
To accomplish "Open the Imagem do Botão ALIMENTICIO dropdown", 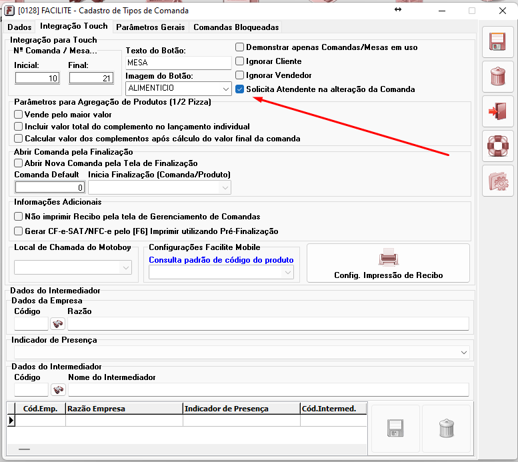I will (x=225, y=89).
